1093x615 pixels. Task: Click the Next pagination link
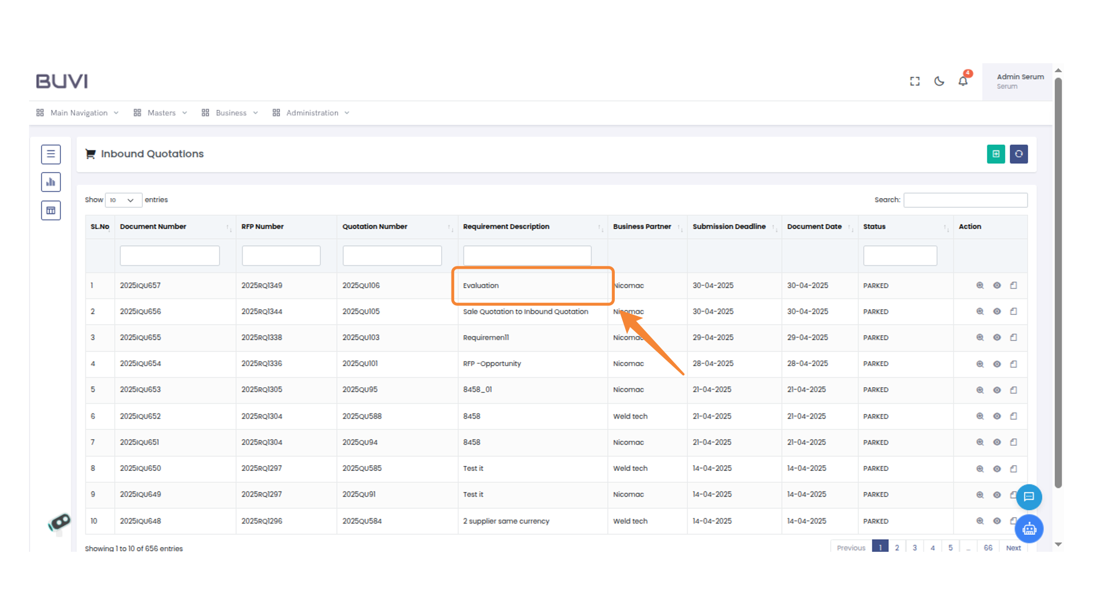pyautogui.click(x=1013, y=547)
